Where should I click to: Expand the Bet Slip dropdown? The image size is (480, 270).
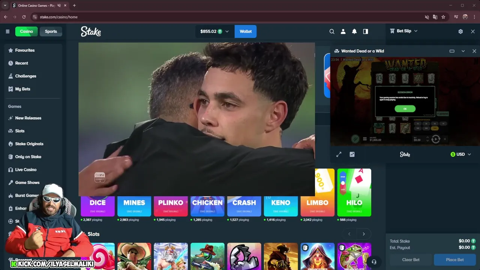pos(403,31)
